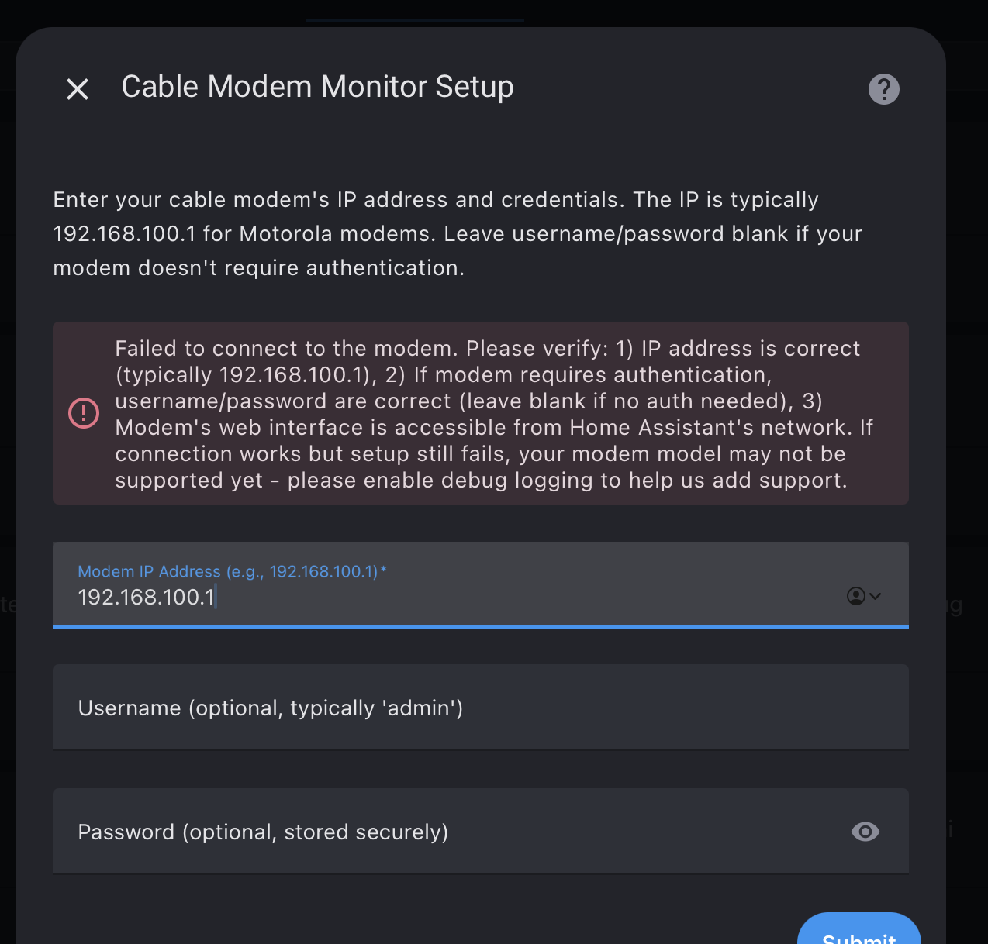Click the autofill contact icon in IP field

(855, 596)
